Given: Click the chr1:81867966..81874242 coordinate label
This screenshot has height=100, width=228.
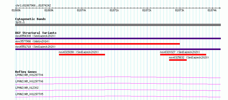Looking at the screenshot, I should tap(33, 6).
